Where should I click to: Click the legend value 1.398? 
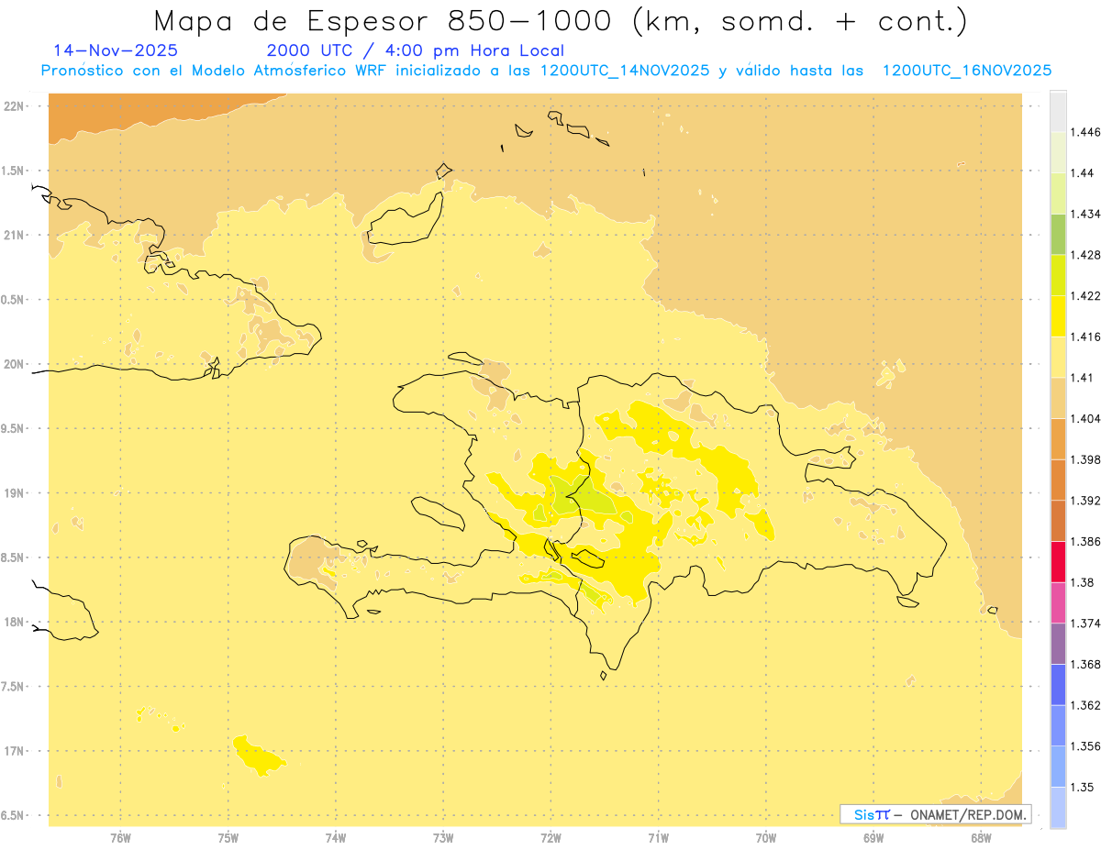[x=1086, y=459]
